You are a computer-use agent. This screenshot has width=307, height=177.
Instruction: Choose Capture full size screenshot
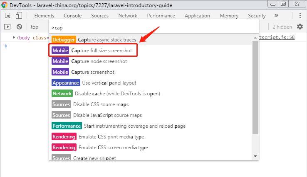(x=150, y=50)
